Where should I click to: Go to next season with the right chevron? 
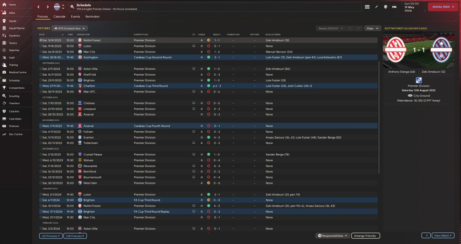click(358, 28)
